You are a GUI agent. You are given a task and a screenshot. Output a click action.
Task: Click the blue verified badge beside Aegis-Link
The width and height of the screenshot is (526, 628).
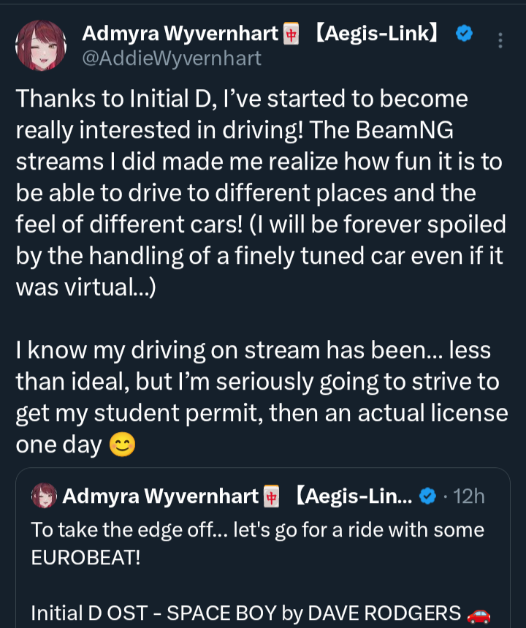click(x=463, y=33)
